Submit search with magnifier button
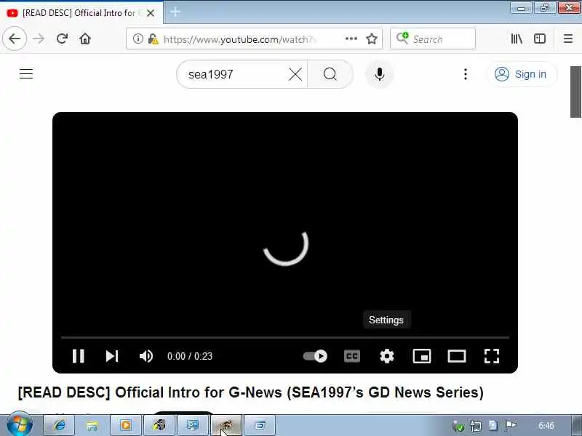 [330, 74]
